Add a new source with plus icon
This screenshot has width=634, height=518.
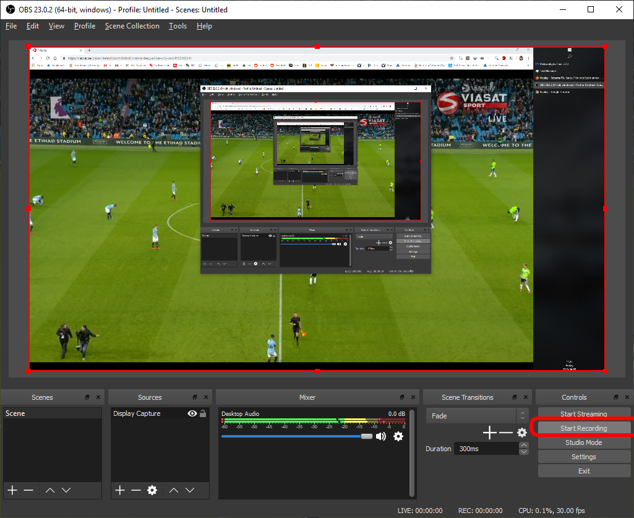(120, 490)
